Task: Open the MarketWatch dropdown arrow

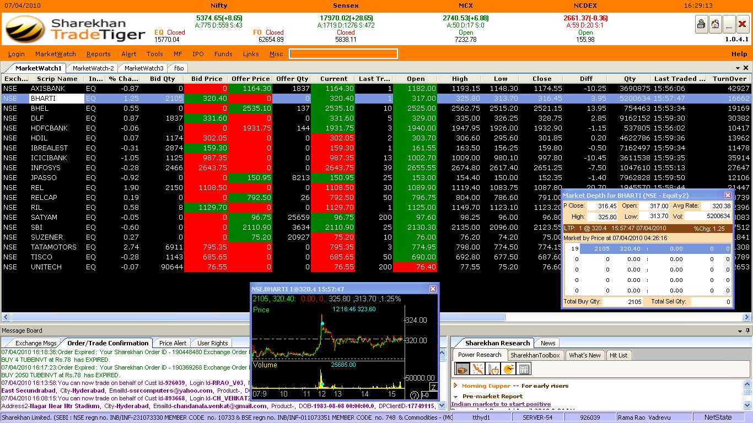Action: pyautogui.click(x=739, y=68)
